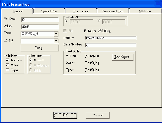Focus the Gate Number input field

[111, 45]
